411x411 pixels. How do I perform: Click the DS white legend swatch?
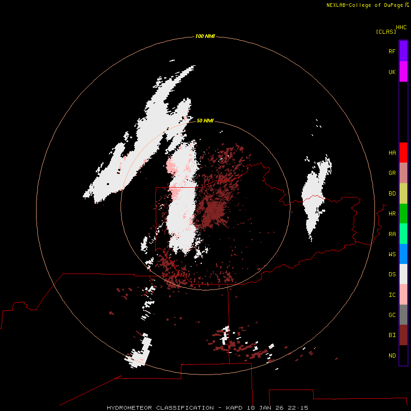(403, 274)
